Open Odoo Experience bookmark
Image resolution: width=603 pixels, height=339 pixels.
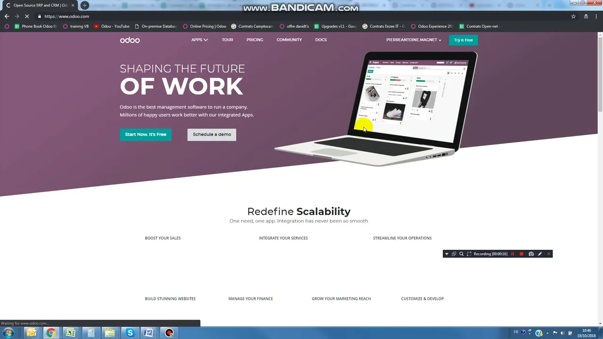432,26
